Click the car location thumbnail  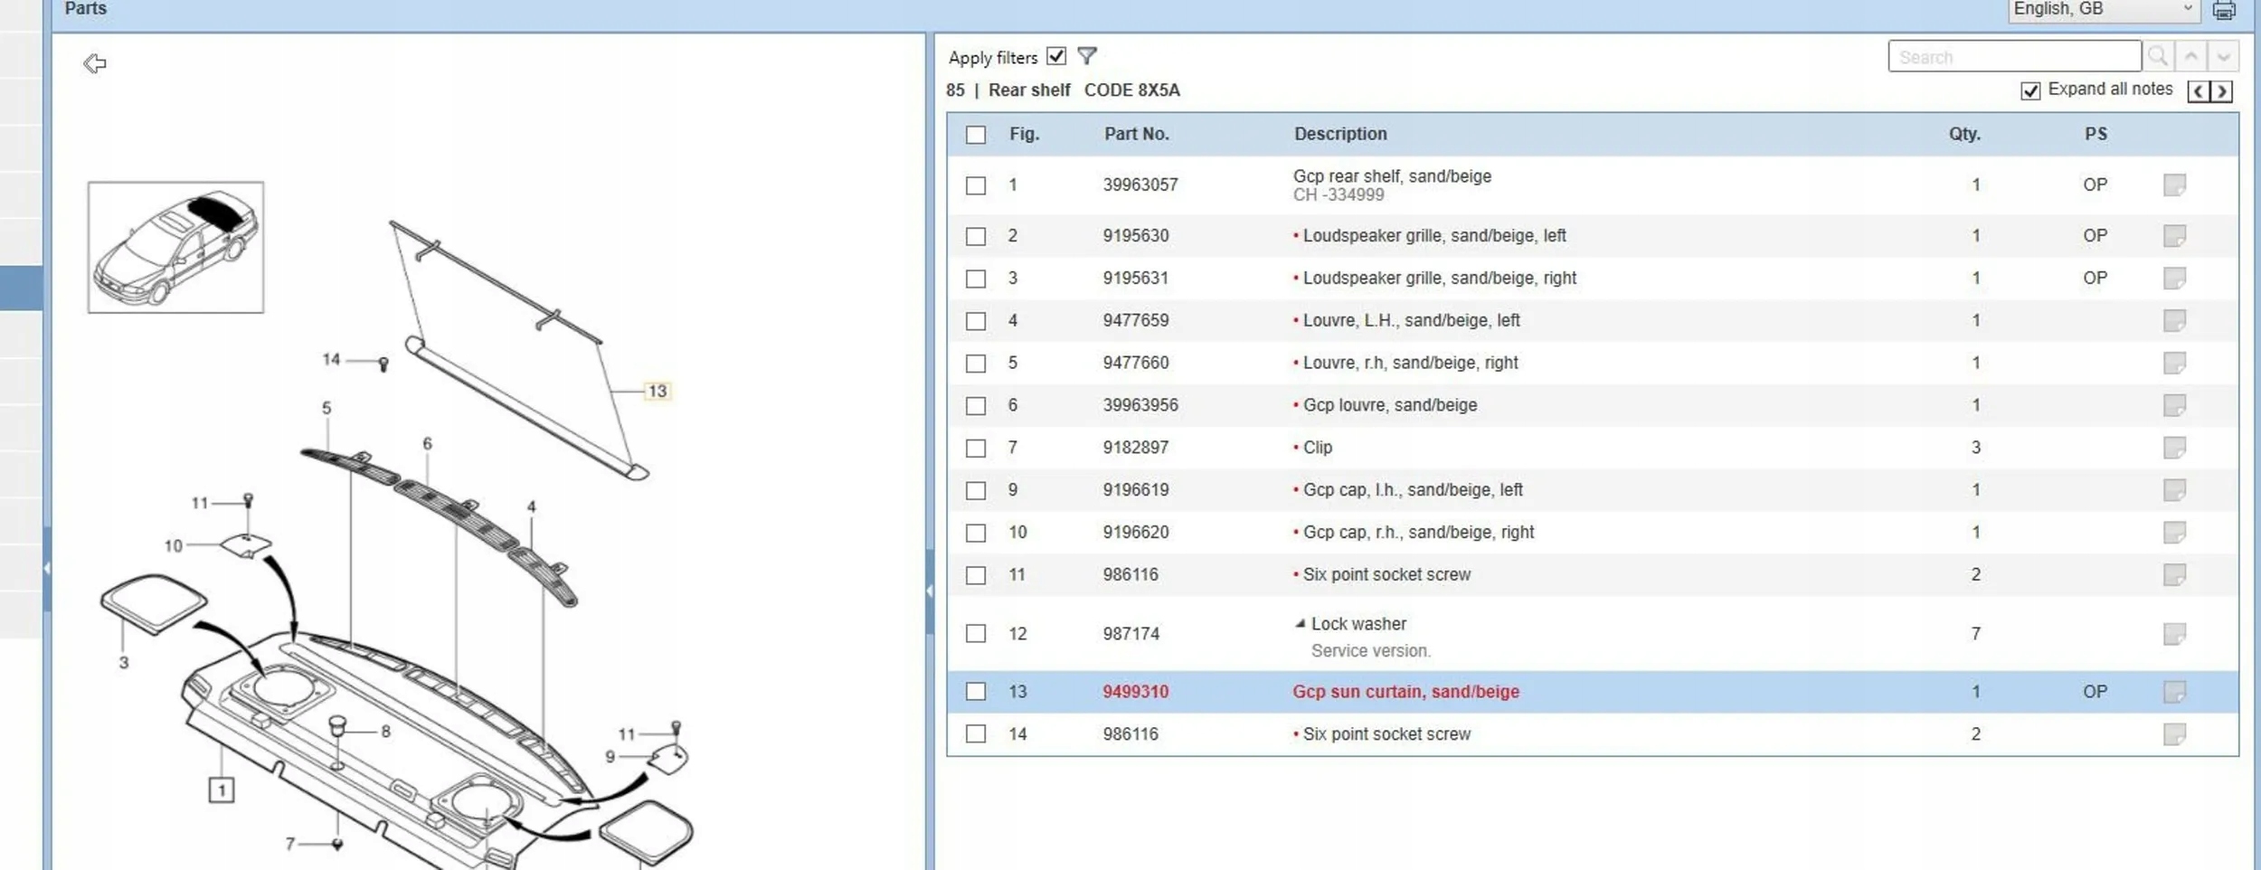tap(175, 247)
